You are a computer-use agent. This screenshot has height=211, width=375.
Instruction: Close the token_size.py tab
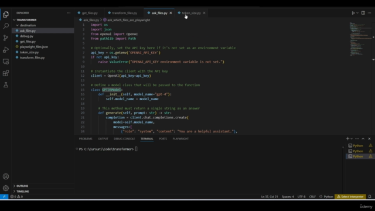click(204, 13)
